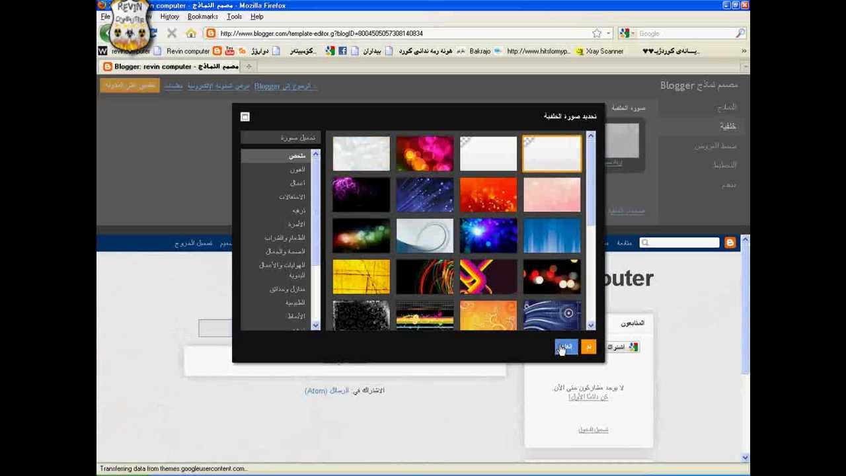This screenshot has width=846, height=476.
Task: Select the الاحتفالات category in list
Action: [x=291, y=197]
